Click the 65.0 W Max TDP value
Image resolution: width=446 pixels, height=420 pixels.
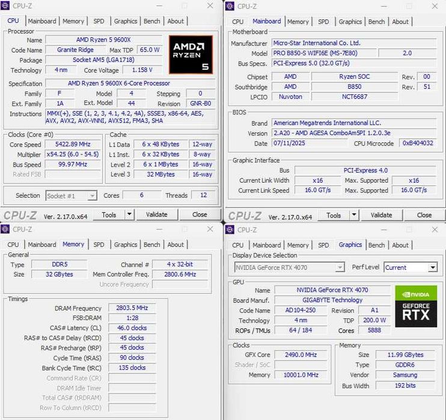[x=150, y=50]
